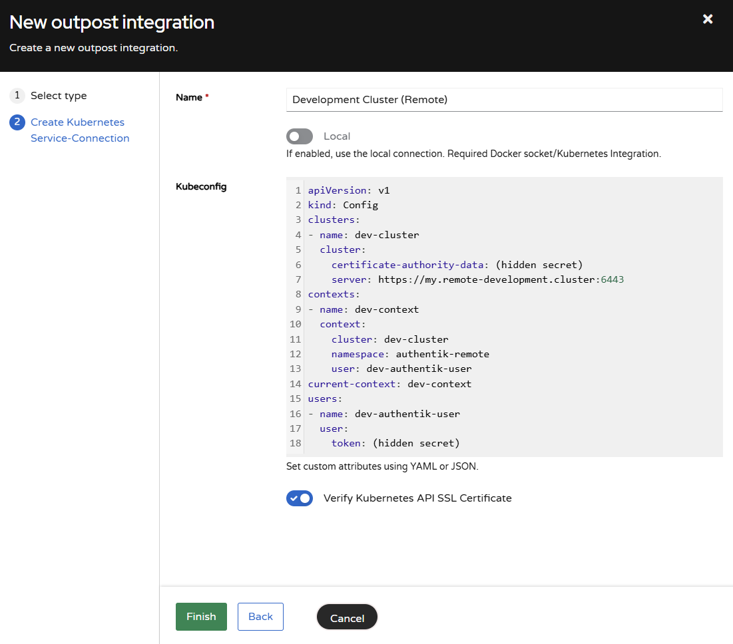The width and height of the screenshot is (733, 644).
Task: Click the step 1 number badge
Action: [17, 96]
